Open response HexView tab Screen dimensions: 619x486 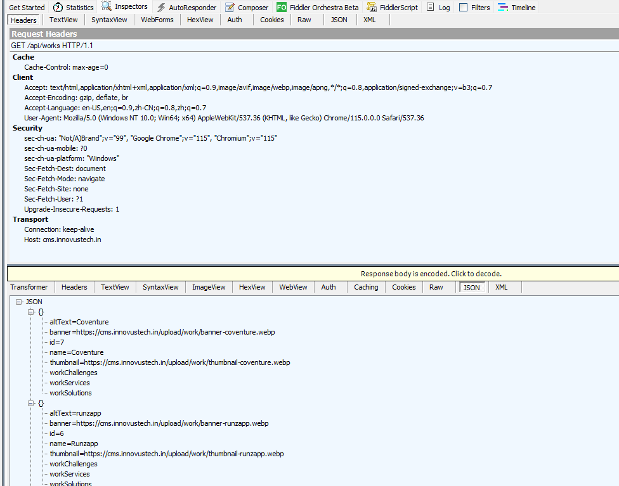tap(252, 287)
